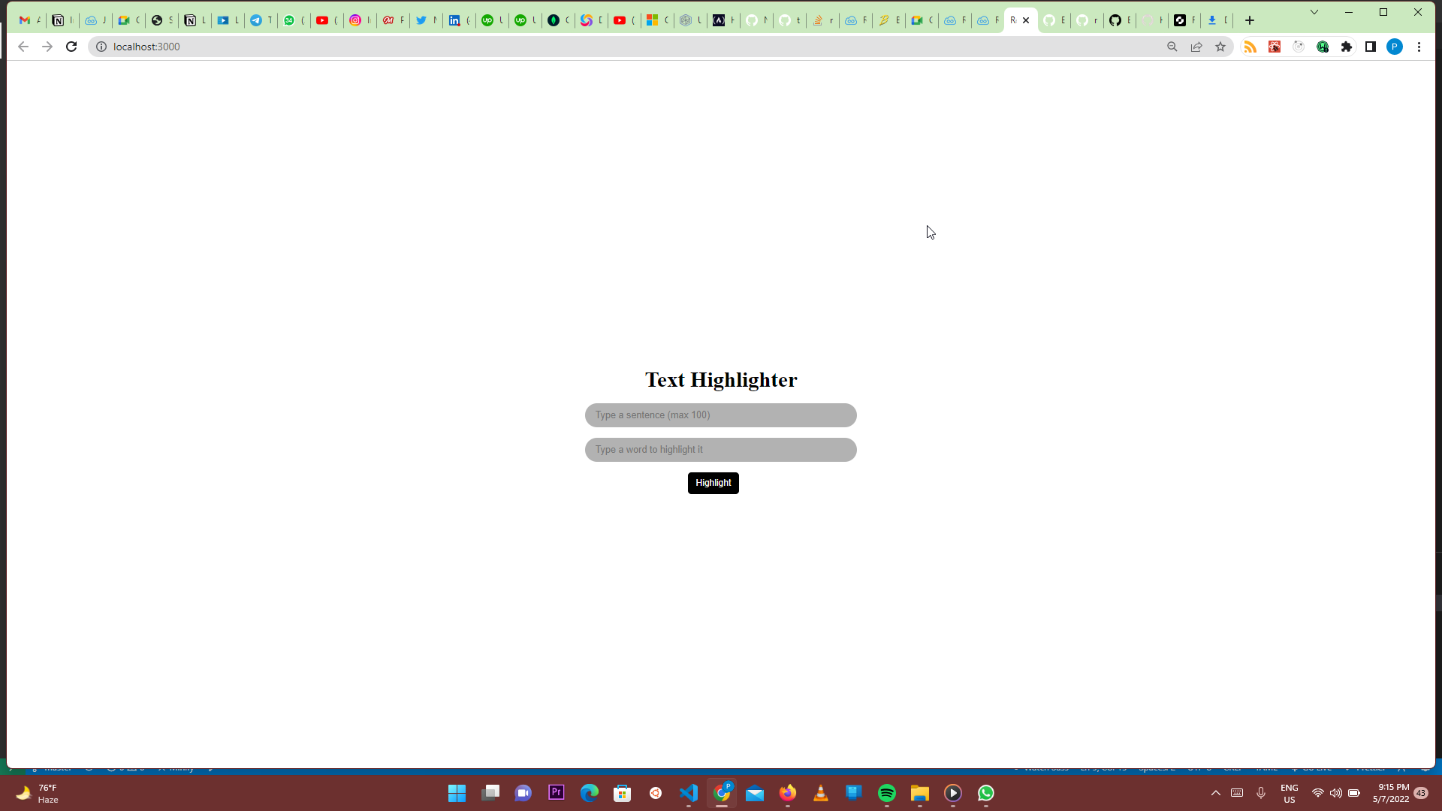This screenshot has width=1442, height=811.
Task: Open the RSS feed extension
Action: [1251, 47]
